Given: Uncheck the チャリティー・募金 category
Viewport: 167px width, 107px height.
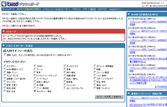Looking at the screenshot, I should 35,91.
